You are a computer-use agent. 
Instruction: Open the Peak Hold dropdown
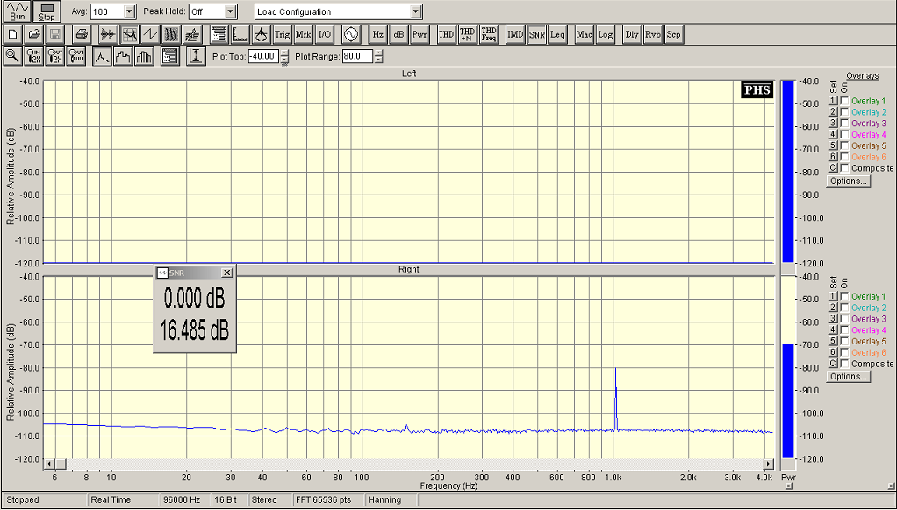[230, 11]
